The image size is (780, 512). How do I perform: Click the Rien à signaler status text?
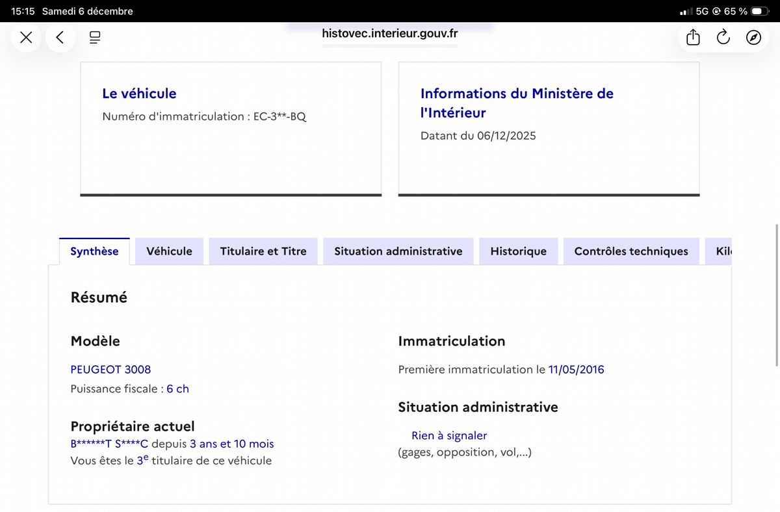[x=449, y=435]
